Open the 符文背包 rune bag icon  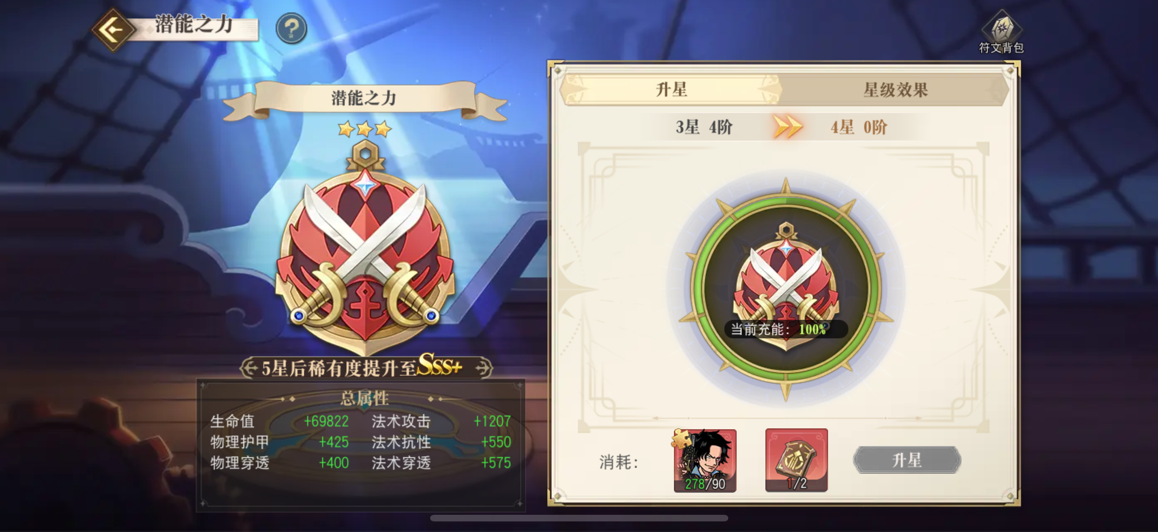coord(1001,31)
